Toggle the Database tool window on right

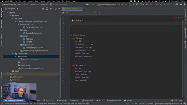coord(185,33)
